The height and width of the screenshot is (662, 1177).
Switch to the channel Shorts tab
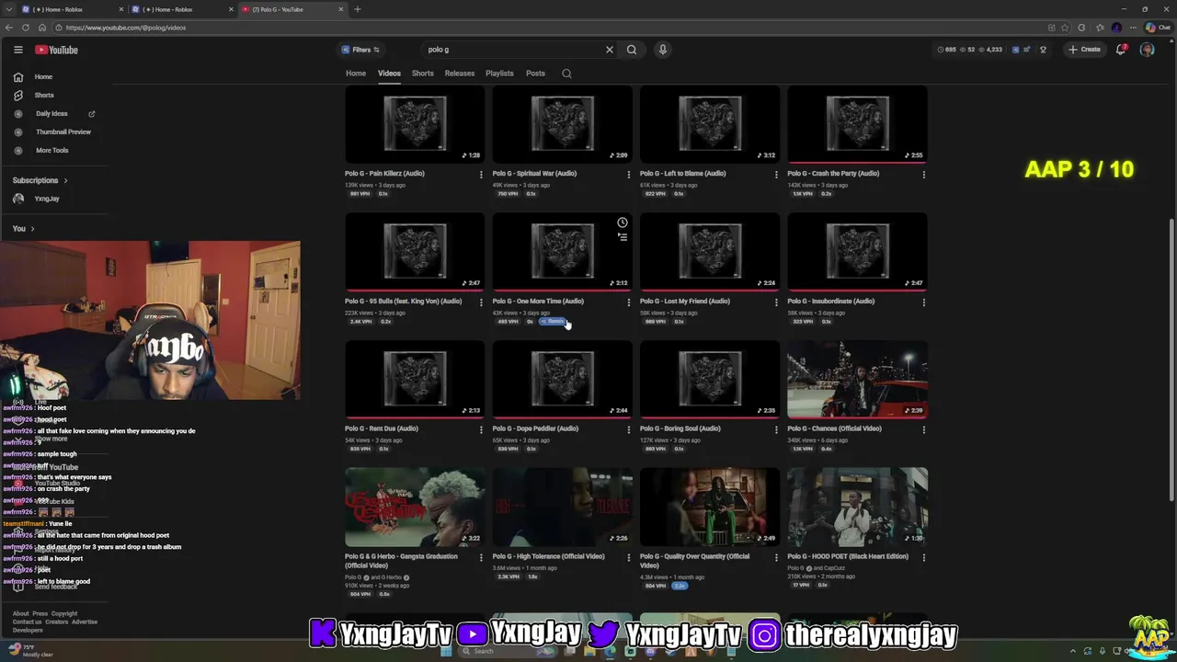(423, 74)
